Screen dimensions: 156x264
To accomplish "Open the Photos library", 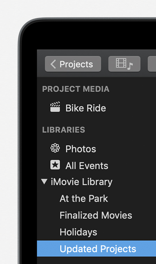I will click(80, 149).
